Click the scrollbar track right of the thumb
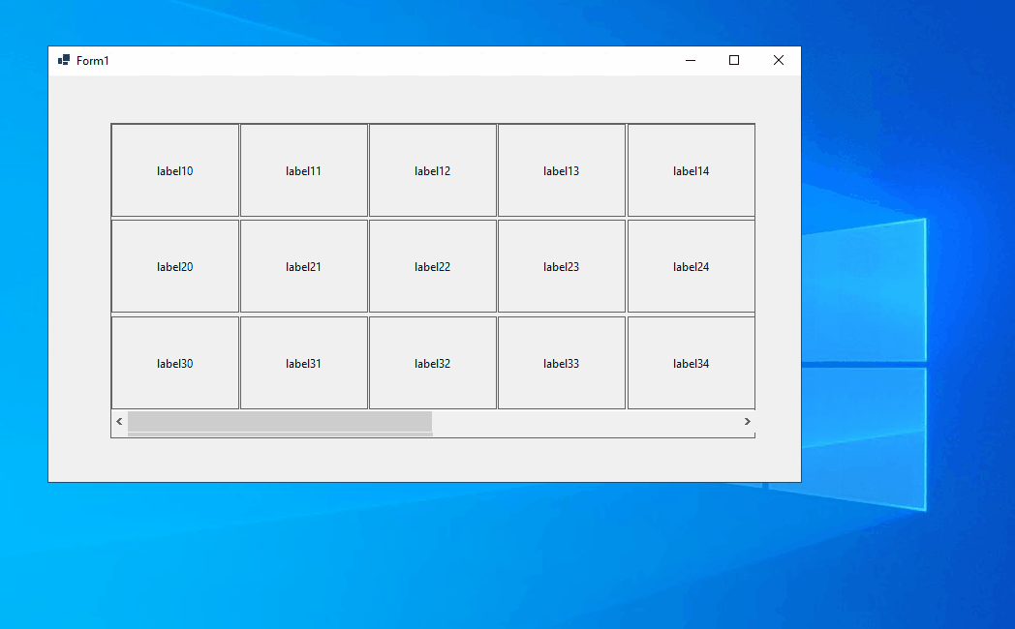The image size is (1015, 629). 586,422
